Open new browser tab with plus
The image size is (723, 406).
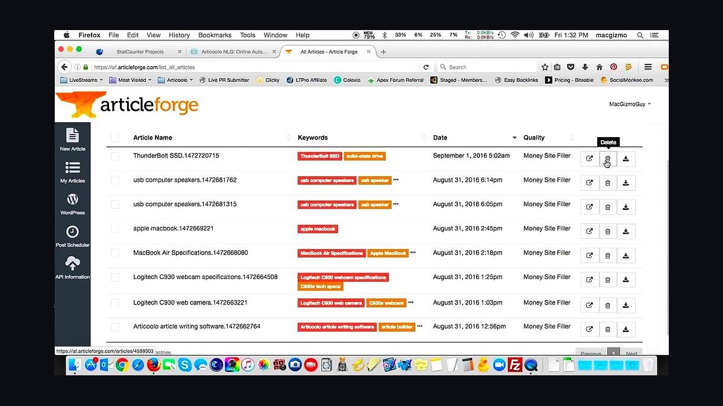pos(383,52)
